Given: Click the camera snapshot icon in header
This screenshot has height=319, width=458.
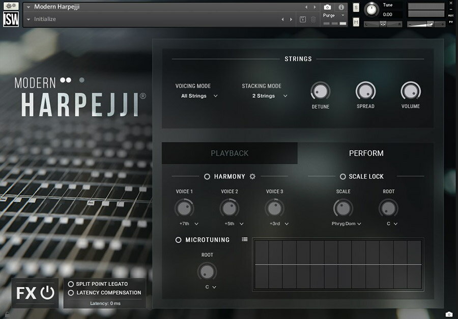Looking at the screenshot, I should (x=327, y=7).
